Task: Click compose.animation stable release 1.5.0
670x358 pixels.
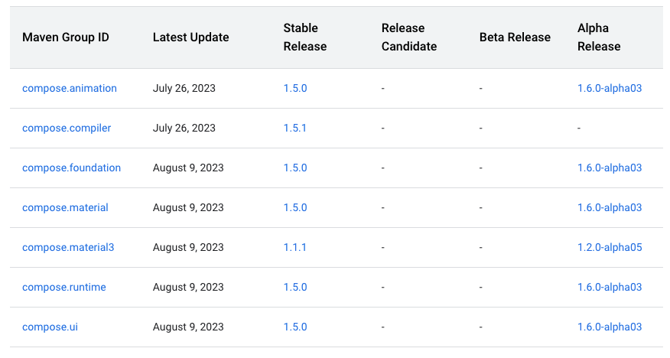Action: (x=295, y=88)
